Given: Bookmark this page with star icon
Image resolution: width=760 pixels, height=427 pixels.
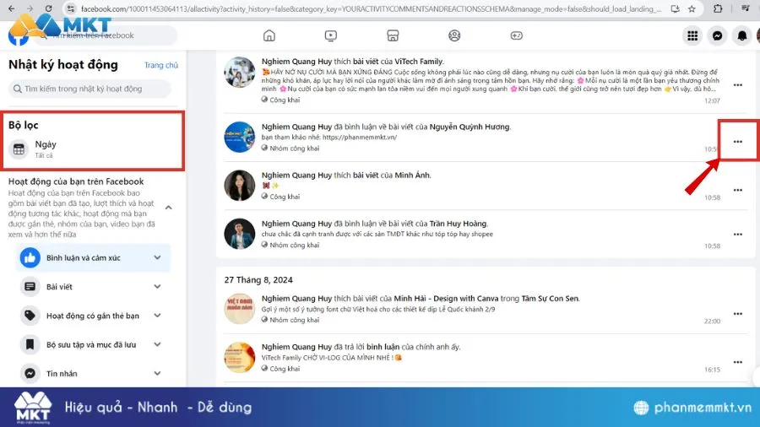Looking at the screenshot, I should pyautogui.click(x=692, y=8).
